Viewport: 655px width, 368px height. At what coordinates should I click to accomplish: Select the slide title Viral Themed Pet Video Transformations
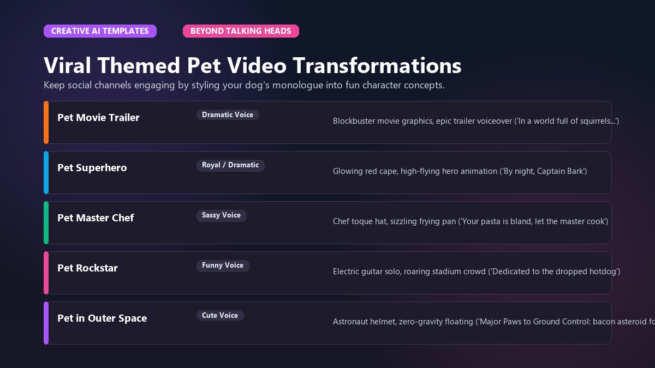(x=253, y=65)
